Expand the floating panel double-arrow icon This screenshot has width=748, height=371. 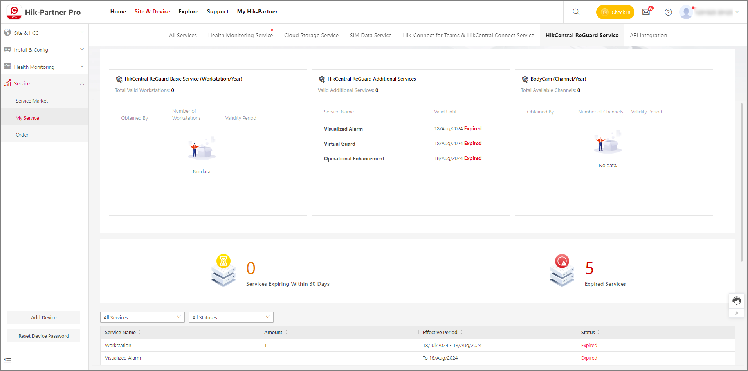coord(736,313)
